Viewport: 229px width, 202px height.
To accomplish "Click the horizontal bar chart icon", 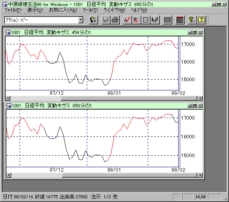I will (x=136, y=20).
